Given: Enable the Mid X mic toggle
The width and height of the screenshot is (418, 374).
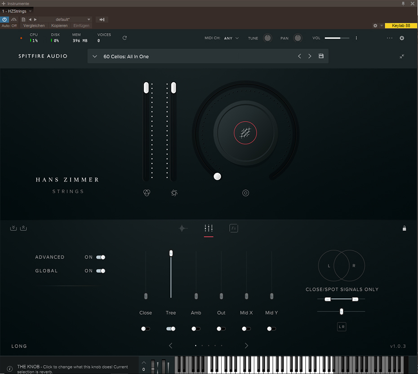Looking at the screenshot, I should click(246, 329).
